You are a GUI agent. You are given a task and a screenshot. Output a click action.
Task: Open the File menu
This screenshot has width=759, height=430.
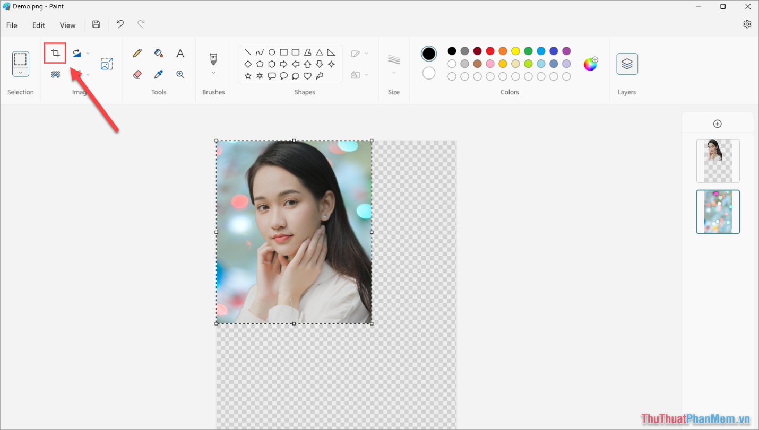(x=11, y=25)
